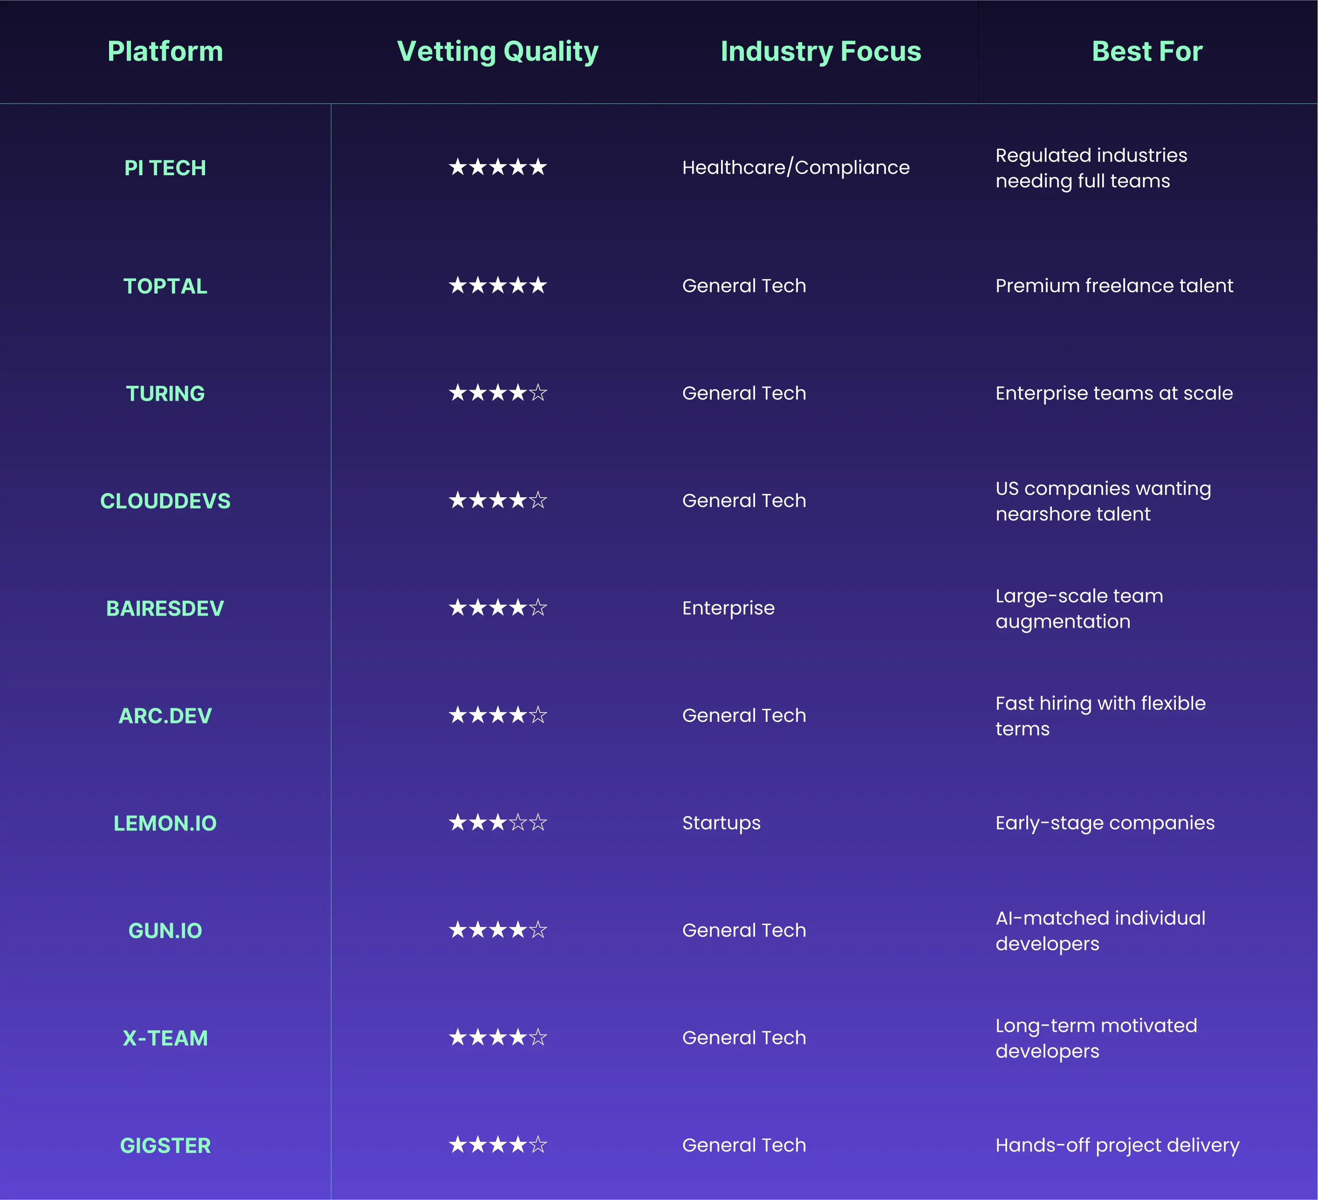Image resolution: width=1318 pixels, height=1200 pixels.
Task: Click 'Fast hiring with flexible terms'
Action: [1100, 716]
